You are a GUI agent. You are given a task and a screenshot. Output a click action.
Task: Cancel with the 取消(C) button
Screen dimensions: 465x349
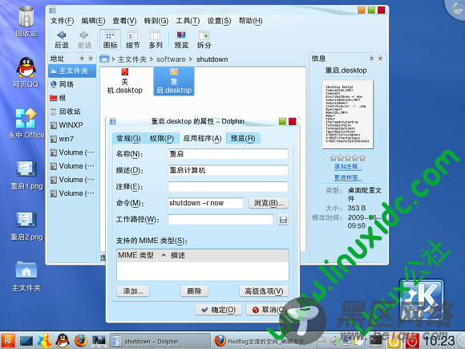[x=269, y=310]
